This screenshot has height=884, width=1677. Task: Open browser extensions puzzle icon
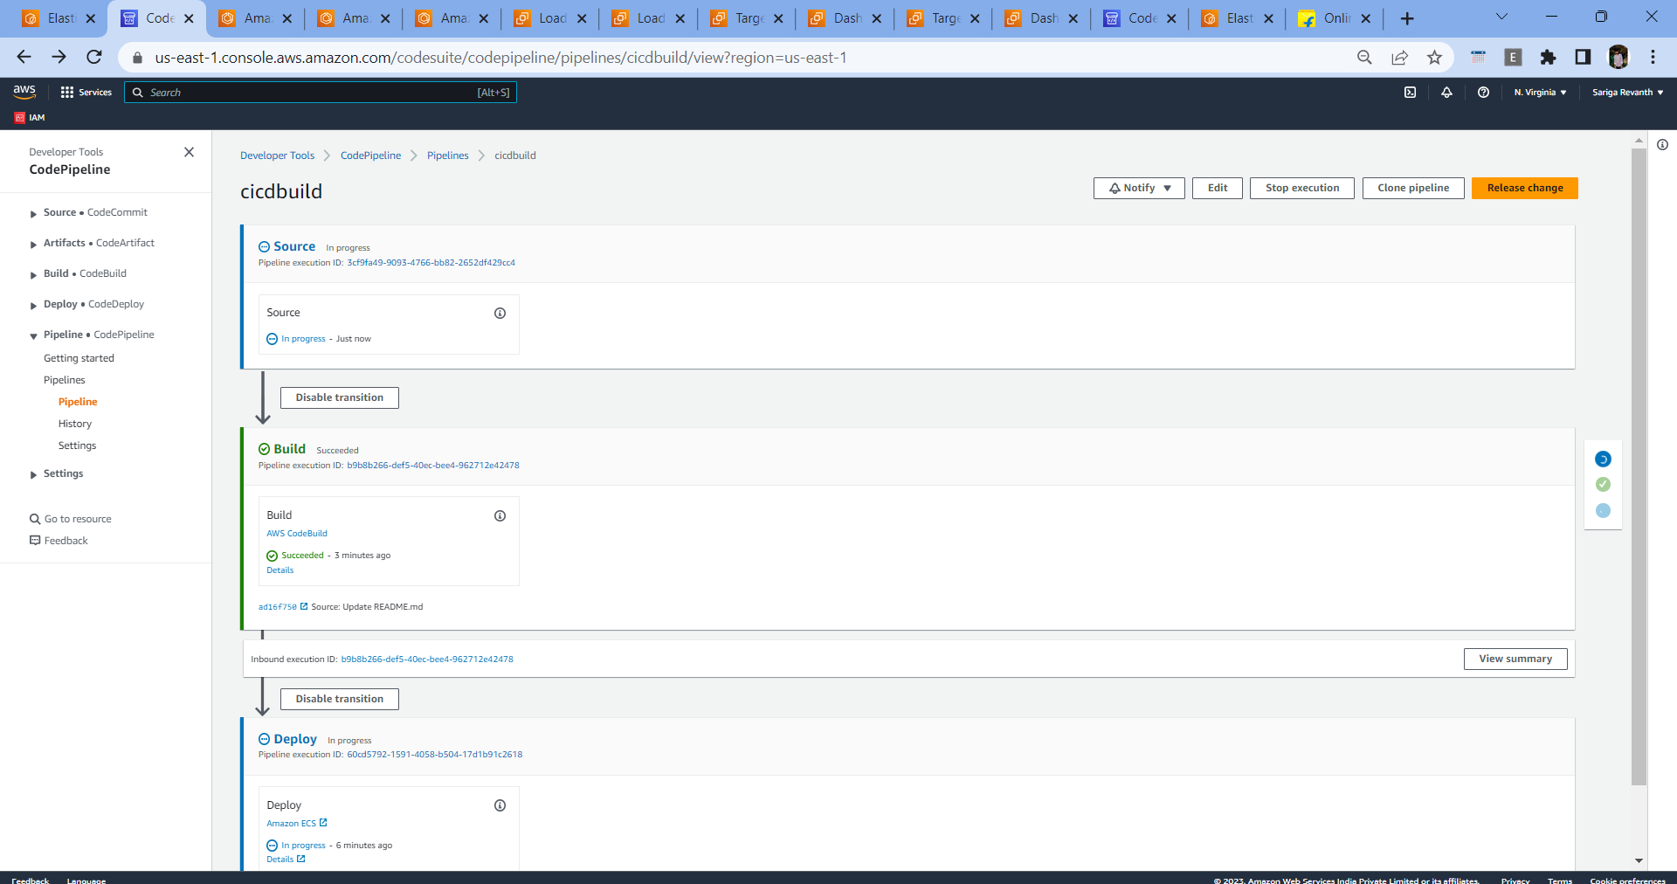click(1548, 58)
